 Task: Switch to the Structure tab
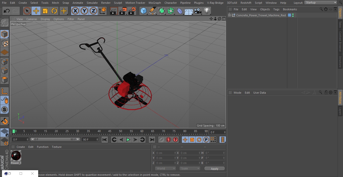340,62
